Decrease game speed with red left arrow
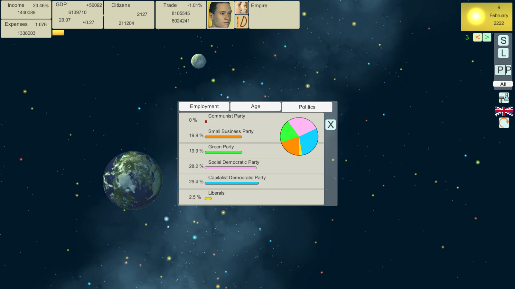Image resolution: width=515 pixels, height=289 pixels. (477, 37)
